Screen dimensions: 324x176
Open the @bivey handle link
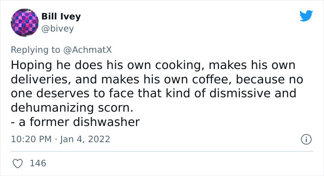57,29
